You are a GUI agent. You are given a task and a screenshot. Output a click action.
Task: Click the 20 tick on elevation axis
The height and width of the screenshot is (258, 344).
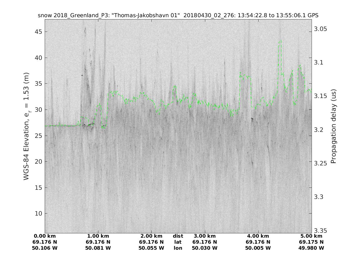[38, 162]
